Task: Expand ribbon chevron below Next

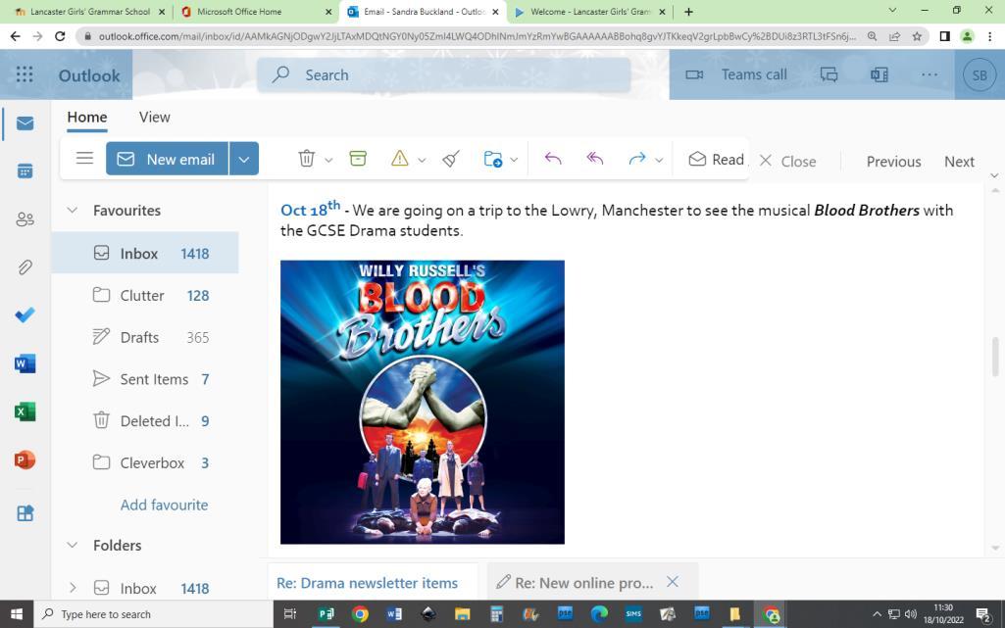Action: (x=994, y=175)
